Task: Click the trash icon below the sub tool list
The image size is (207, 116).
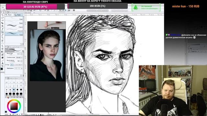Action: pyautogui.click(x=23, y=44)
